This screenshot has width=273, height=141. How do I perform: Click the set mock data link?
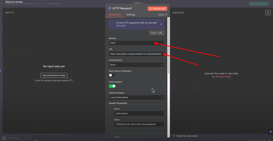(223, 77)
